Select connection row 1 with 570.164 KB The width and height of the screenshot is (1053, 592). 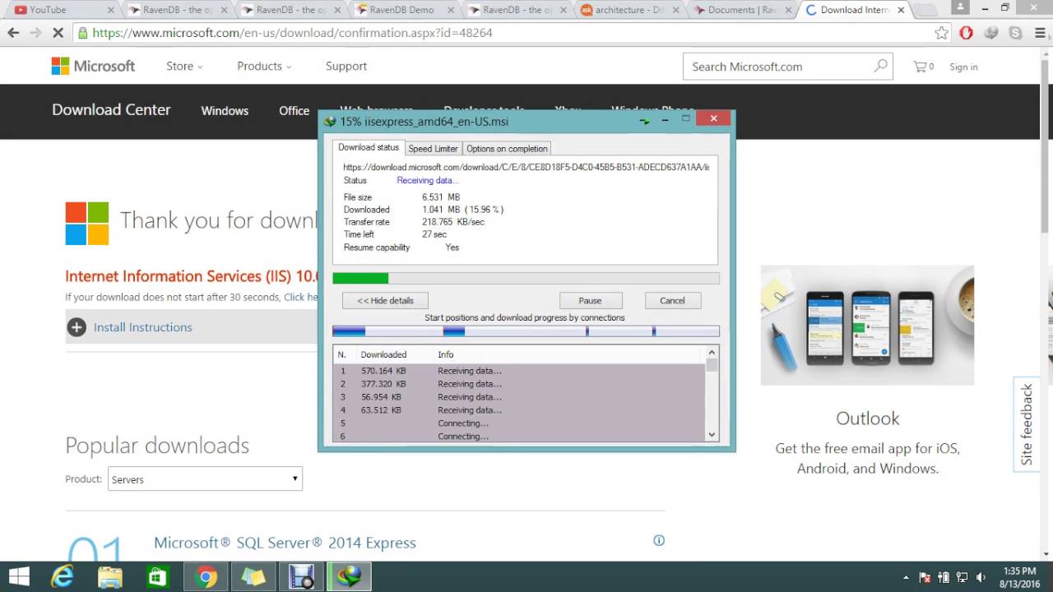[519, 371]
